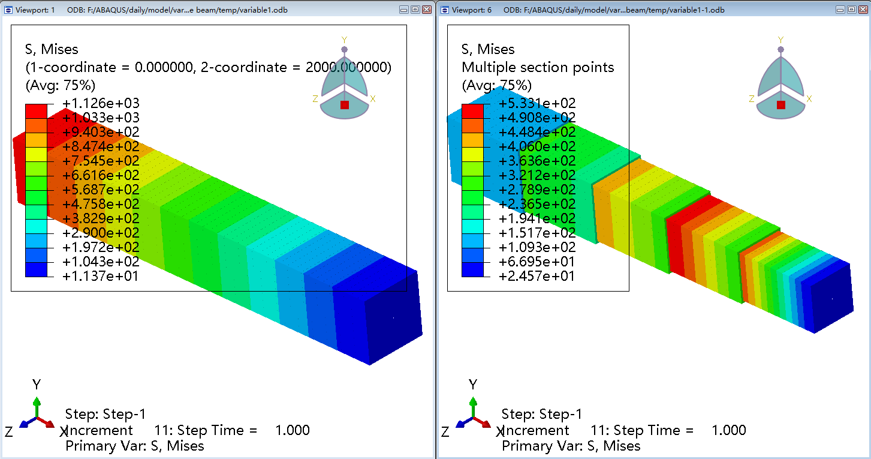Click the bottom dark blue swatch in Viewport 6 legend

472,269
